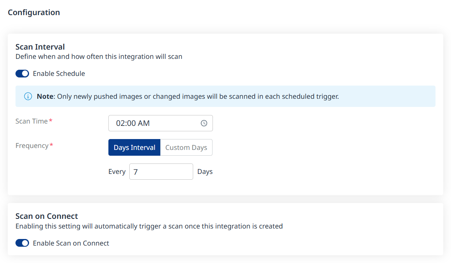451x263 pixels.
Task: Click the 02:00 AM scan time field
Action: [x=155, y=123]
